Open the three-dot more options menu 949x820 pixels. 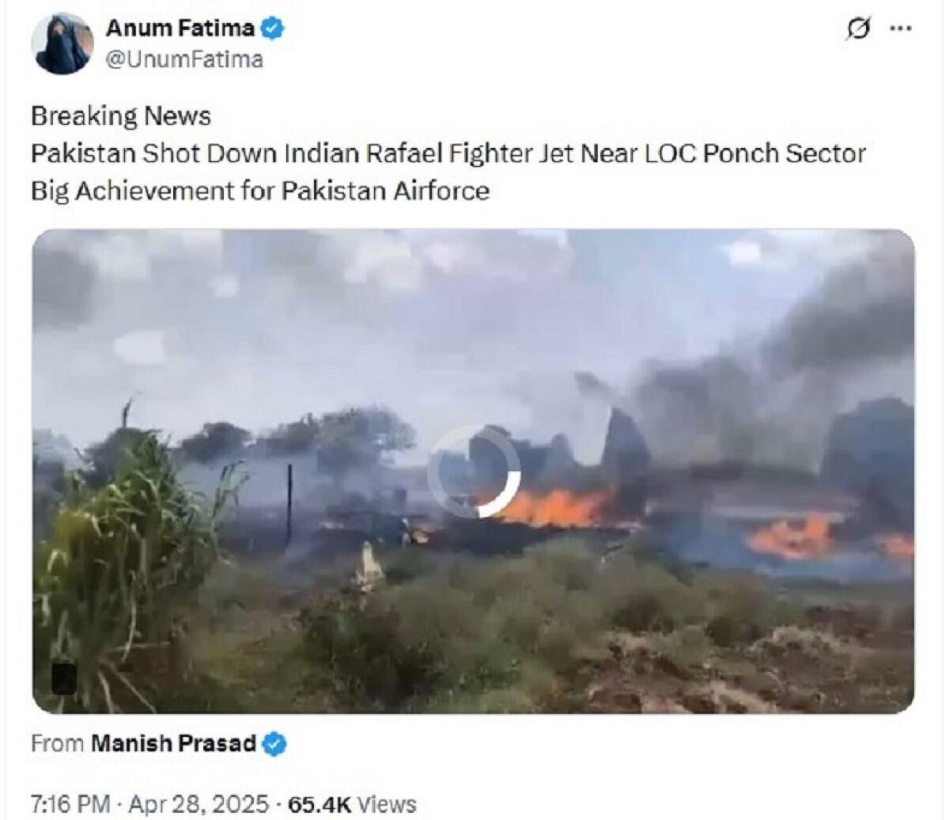902,28
